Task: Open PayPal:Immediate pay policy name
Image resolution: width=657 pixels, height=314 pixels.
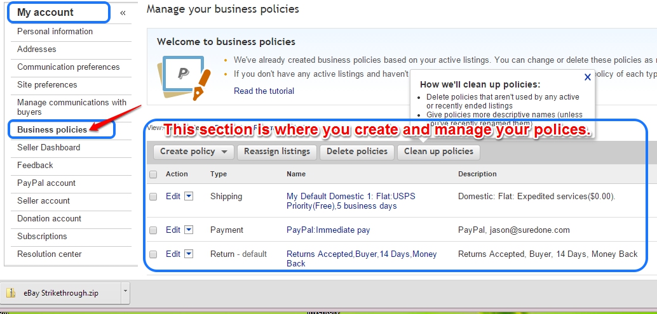Action: pyautogui.click(x=328, y=230)
